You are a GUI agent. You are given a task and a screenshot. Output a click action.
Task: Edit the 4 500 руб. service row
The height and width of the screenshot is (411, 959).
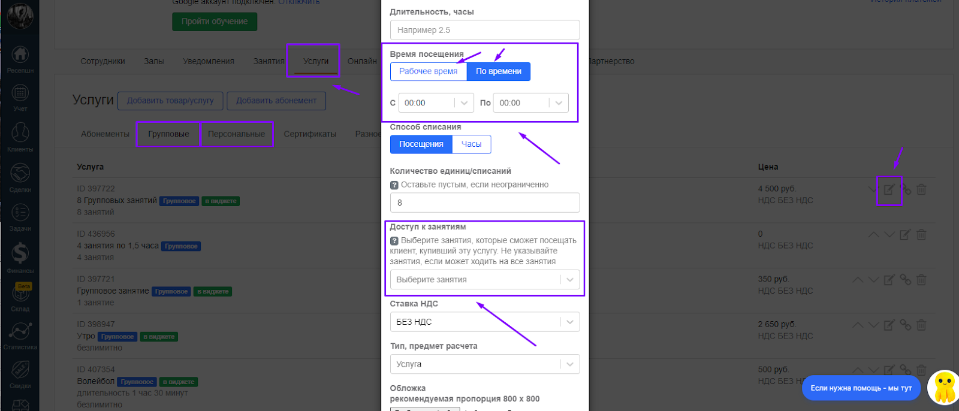point(889,189)
